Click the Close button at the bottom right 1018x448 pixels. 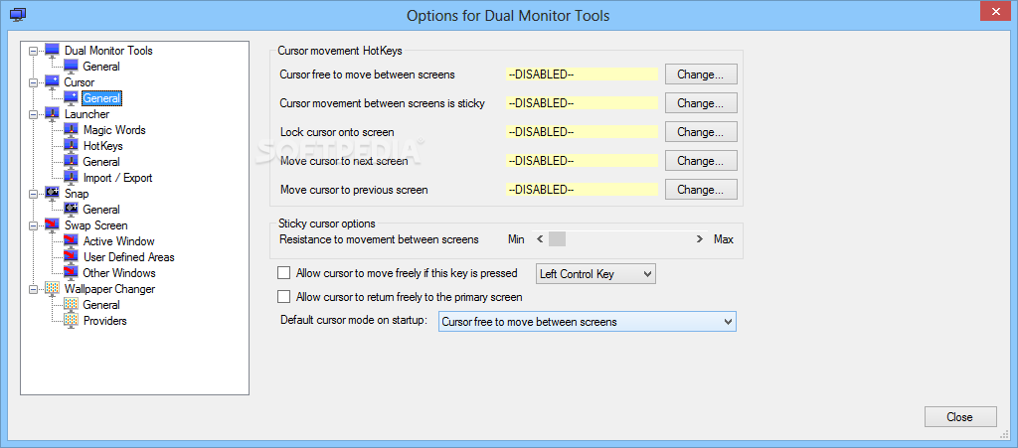[x=960, y=417]
